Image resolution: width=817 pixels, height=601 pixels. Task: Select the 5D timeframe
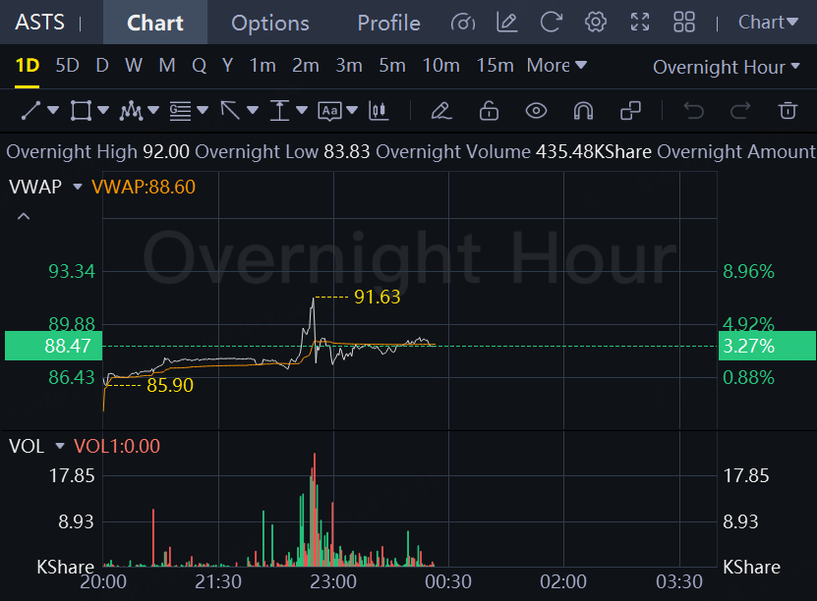67,66
